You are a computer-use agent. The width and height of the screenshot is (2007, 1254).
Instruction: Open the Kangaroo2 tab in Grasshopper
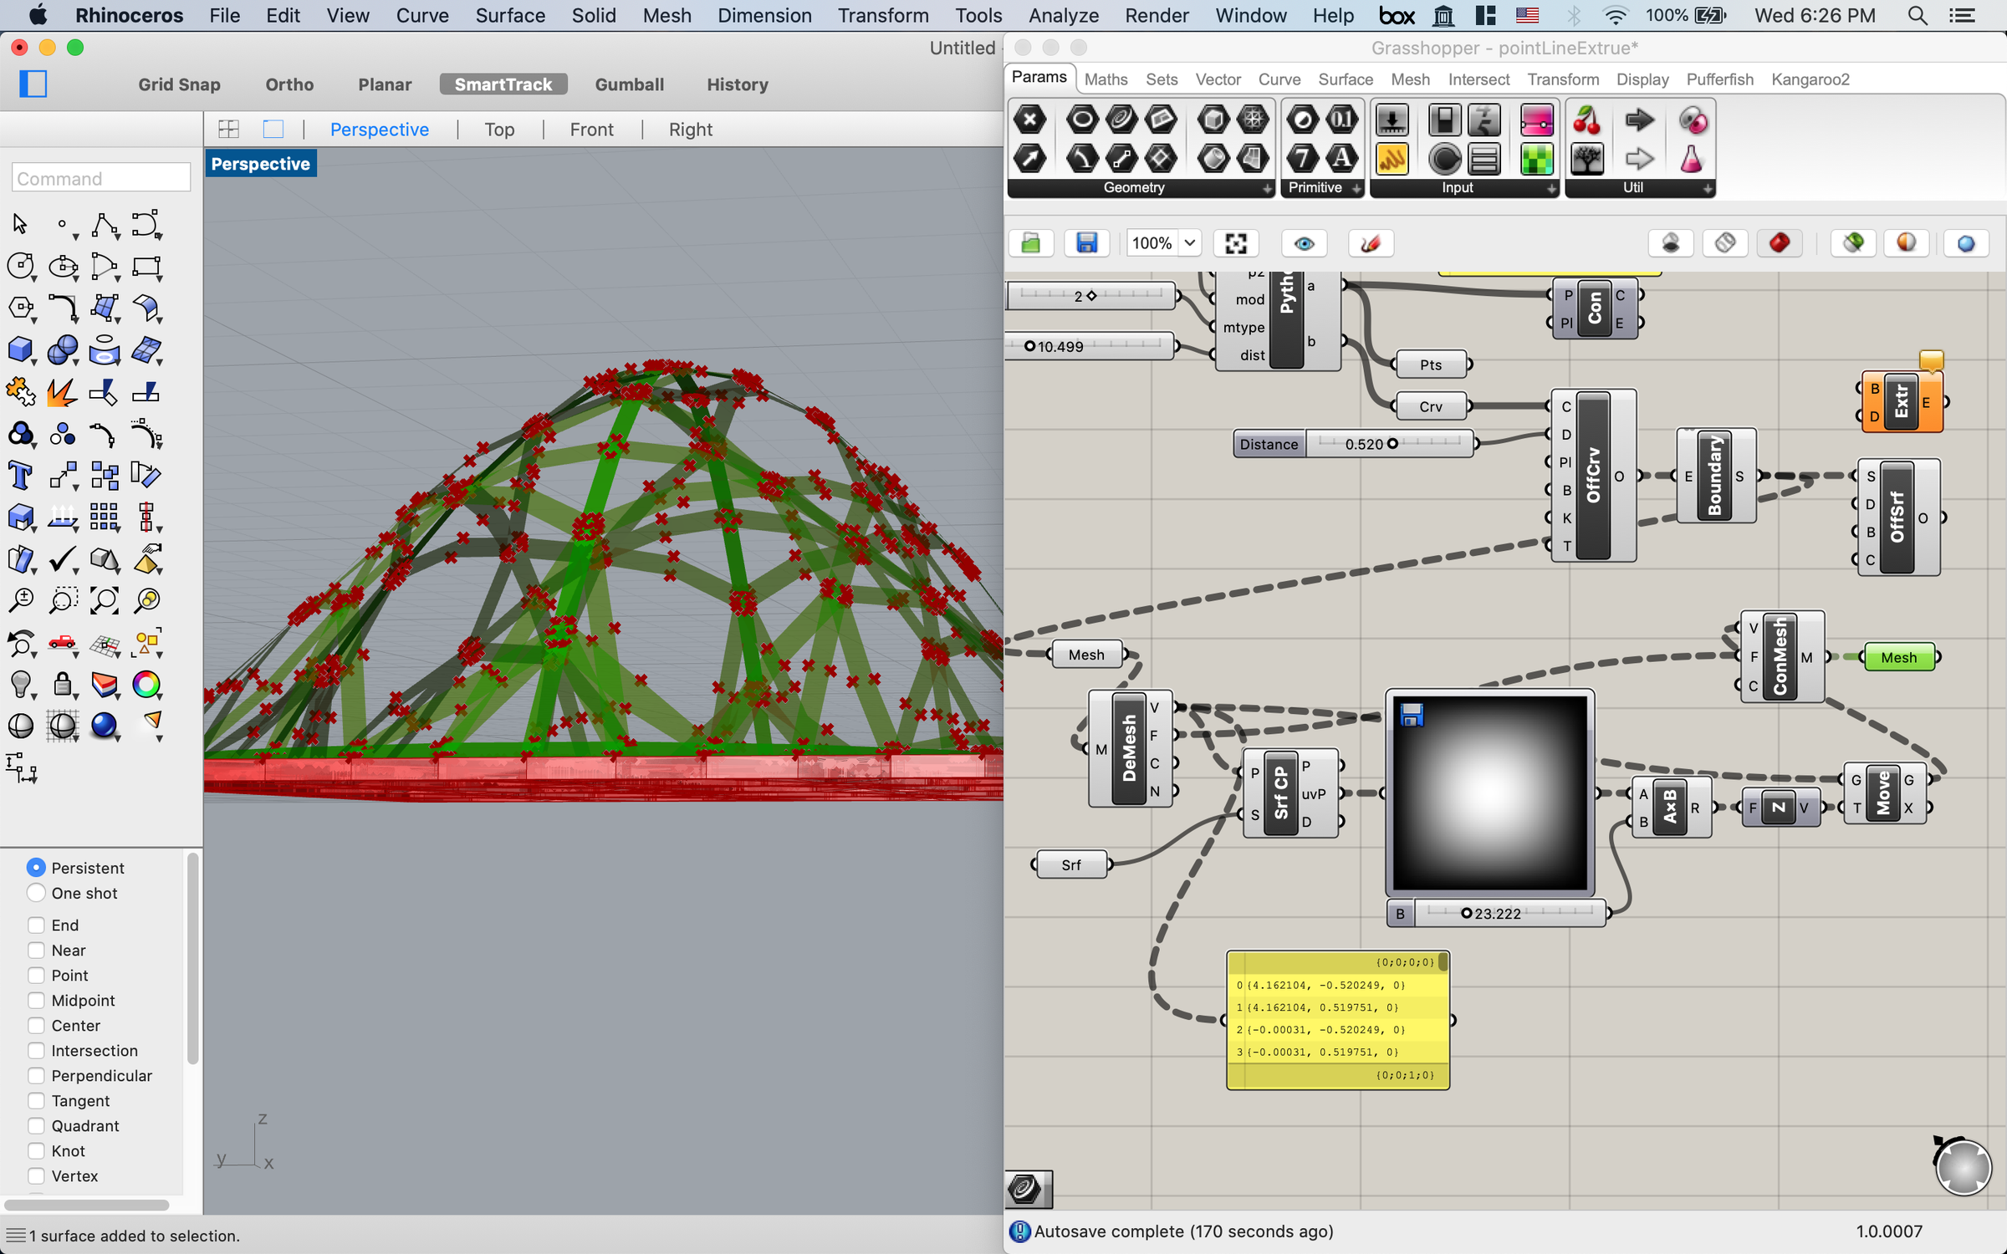point(1810,79)
